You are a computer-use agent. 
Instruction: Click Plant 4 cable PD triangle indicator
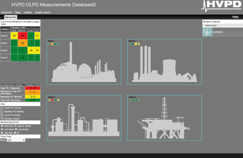130,100
